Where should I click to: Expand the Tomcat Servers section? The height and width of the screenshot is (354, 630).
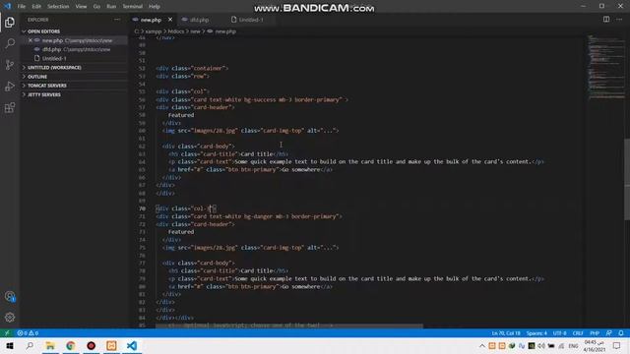(x=74, y=86)
